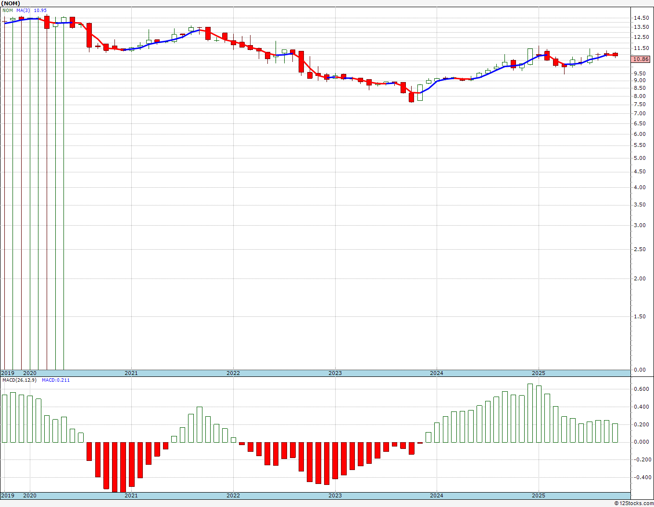Click the 11.50 price axis label
The image size is (654, 507).
641,48
